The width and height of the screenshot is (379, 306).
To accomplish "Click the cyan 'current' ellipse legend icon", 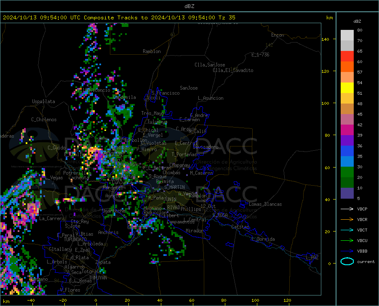I will pyautogui.click(x=347, y=261).
